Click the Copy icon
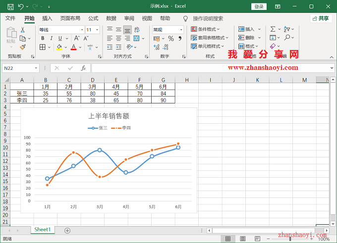 tap(23, 39)
